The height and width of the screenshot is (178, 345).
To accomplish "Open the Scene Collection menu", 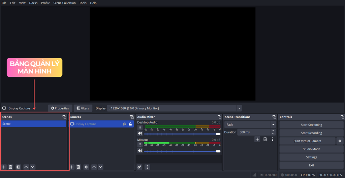I will [64, 3].
